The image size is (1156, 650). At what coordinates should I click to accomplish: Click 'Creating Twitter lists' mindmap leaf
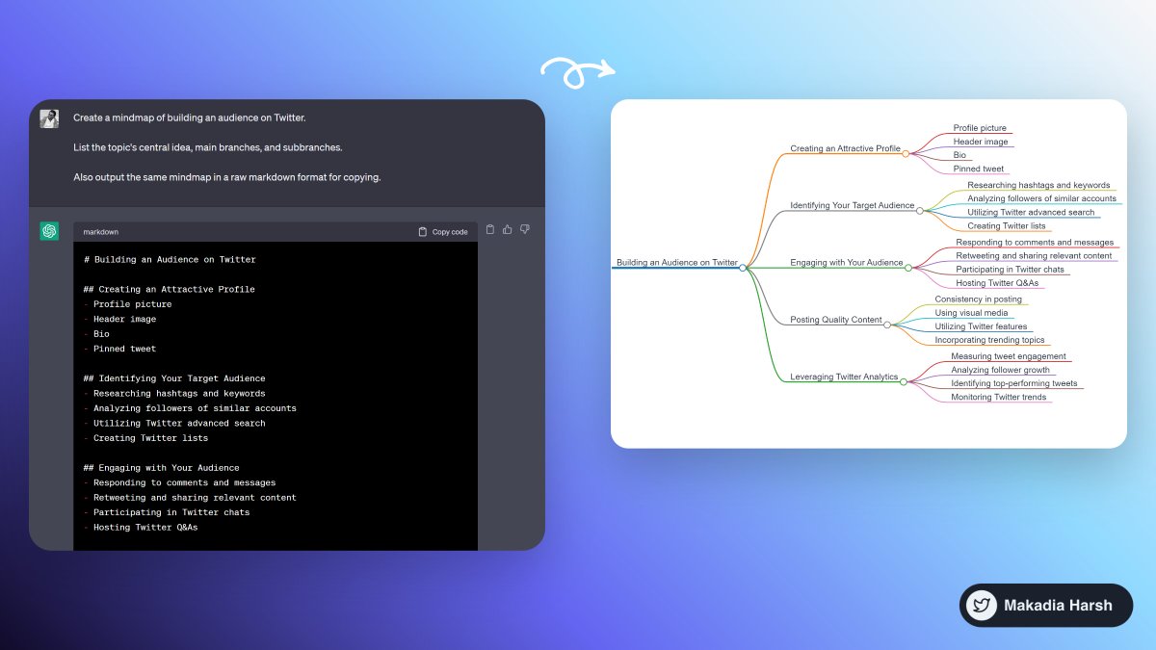coord(1006,225)
